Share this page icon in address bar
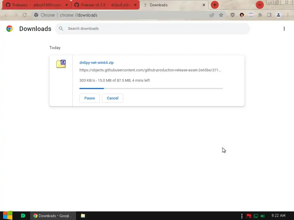This screenshot has width=294, height=220. [212, 15]
